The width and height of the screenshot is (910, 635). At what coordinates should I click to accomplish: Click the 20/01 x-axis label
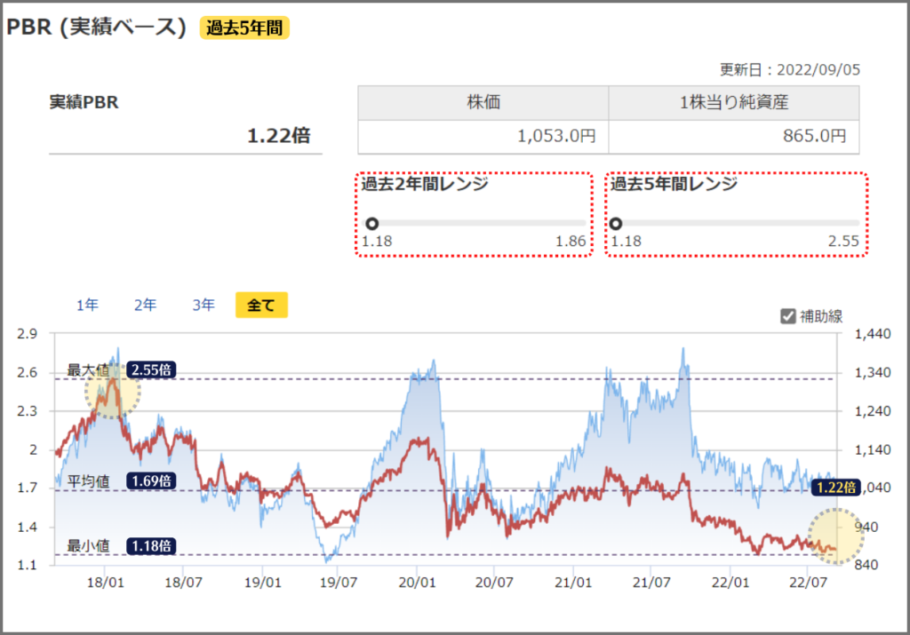[x=417, y=583]
